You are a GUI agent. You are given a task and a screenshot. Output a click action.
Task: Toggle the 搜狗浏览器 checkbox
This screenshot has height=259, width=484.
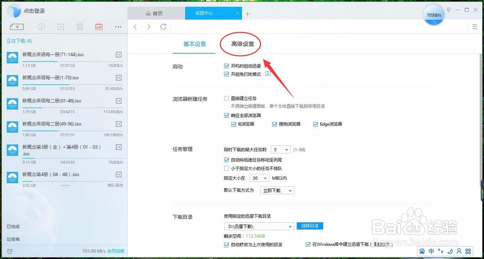[x=274, y=124]
